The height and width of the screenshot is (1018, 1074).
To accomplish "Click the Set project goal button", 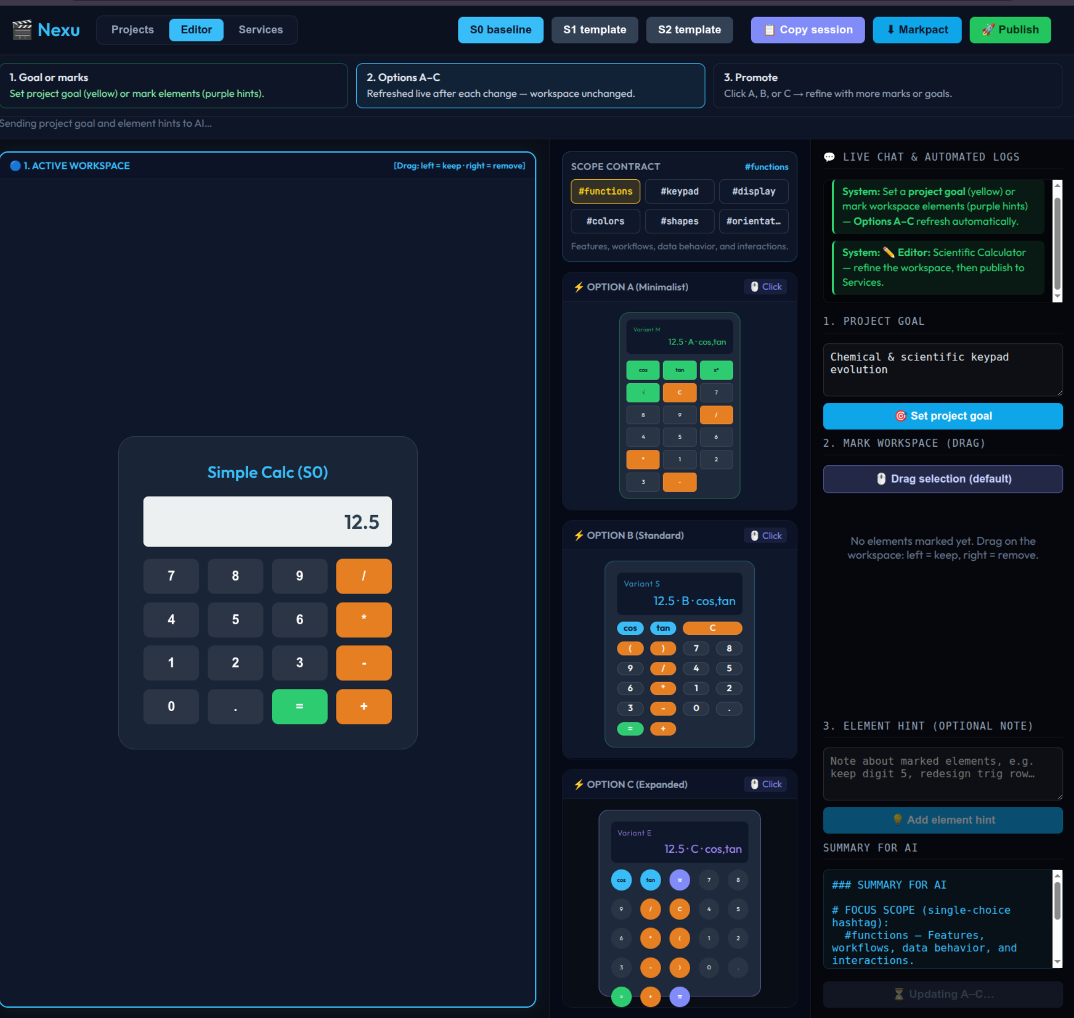I will pyautogui.click(x=943, y=416).
